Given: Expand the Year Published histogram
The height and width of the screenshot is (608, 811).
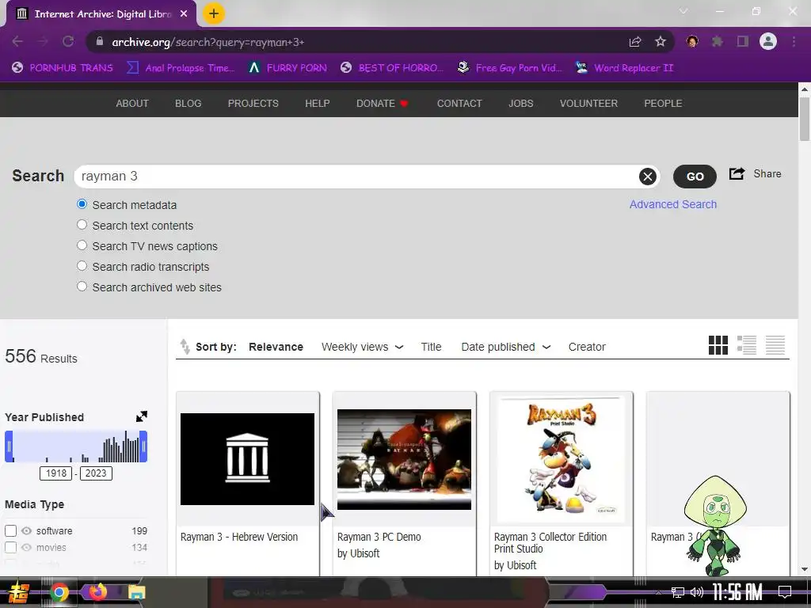Looking at the screenshot, I should click(142, 416).
